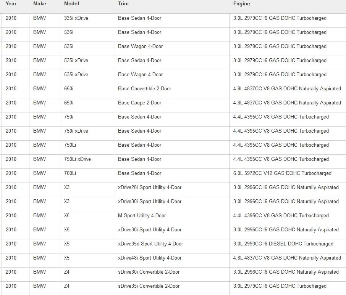Click 535i xDrive in the Base Sedan row
This screenshot has height=295, width=346.
pyautogui.click(x=76, y=60)
